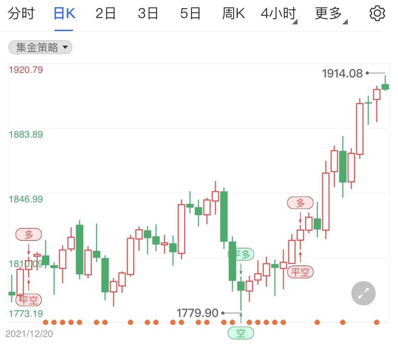Click the last orange event dot on right
Screen dimensions: 398x344
[x=377, y=322]
